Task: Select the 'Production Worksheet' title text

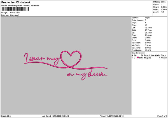Action: point(16,2)
